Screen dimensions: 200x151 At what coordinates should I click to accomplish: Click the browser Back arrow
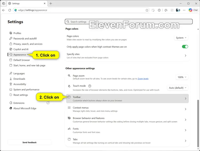coord(3,10)
